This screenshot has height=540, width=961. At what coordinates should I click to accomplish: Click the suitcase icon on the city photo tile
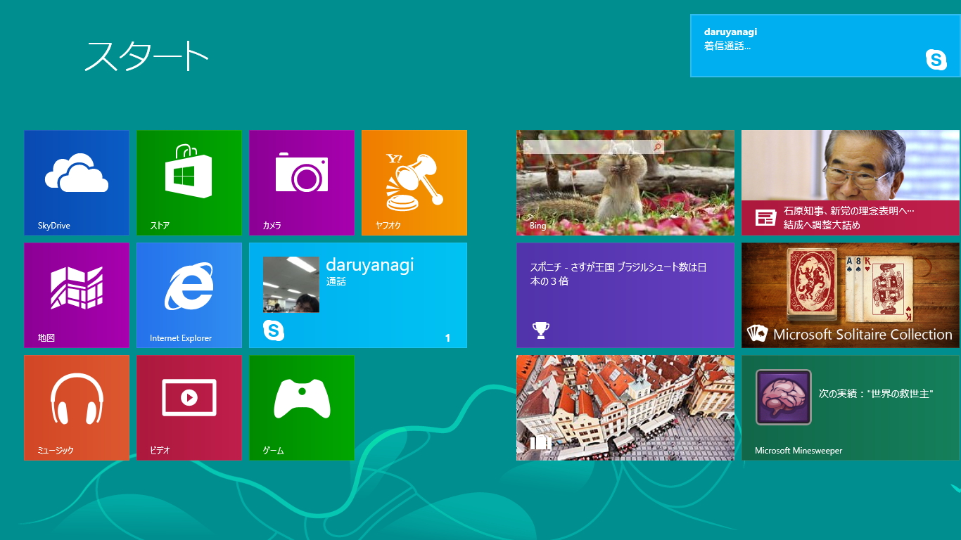point(540,442)
